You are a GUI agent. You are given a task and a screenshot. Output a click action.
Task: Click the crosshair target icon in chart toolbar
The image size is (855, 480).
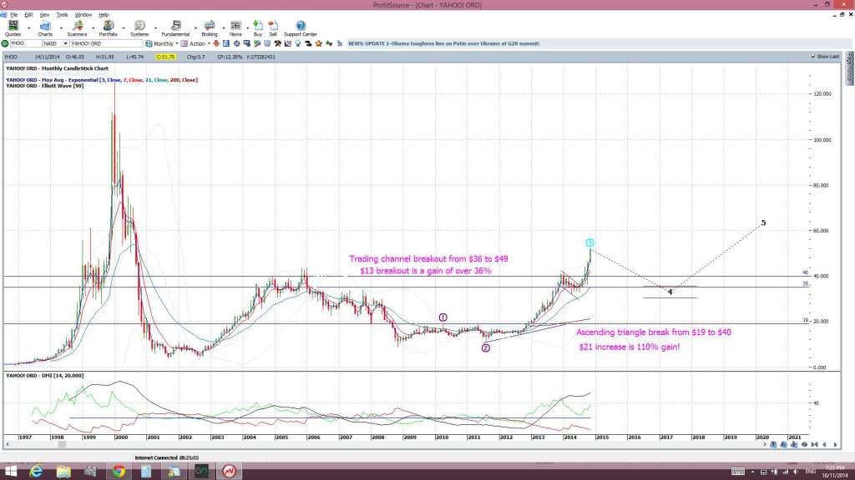[x=236, y=43]
